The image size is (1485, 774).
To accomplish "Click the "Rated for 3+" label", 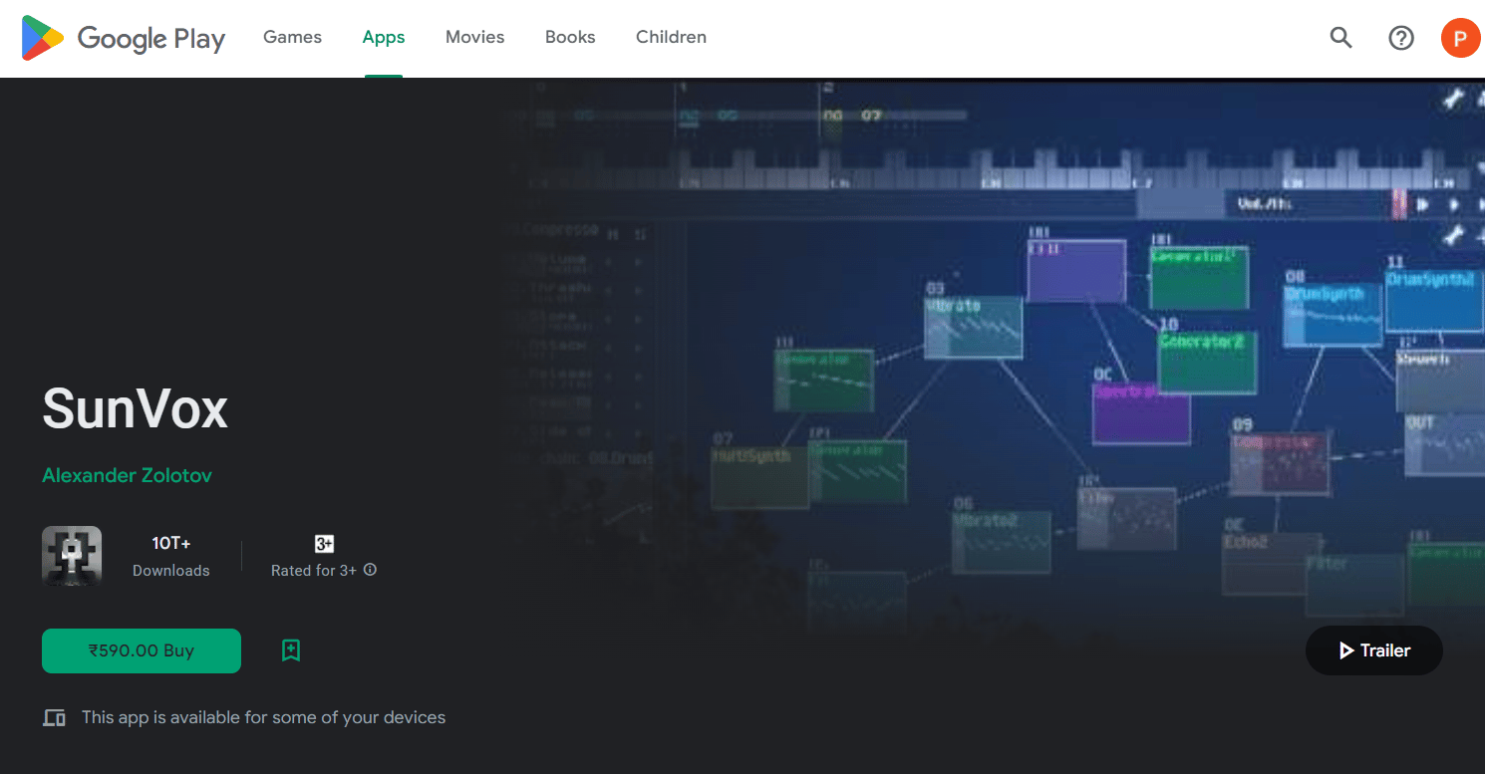I will point(314,571).
